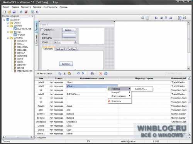Select the PREVIEWGLYPH tree item
The image size is (193, 144).
tap(25, 71)
